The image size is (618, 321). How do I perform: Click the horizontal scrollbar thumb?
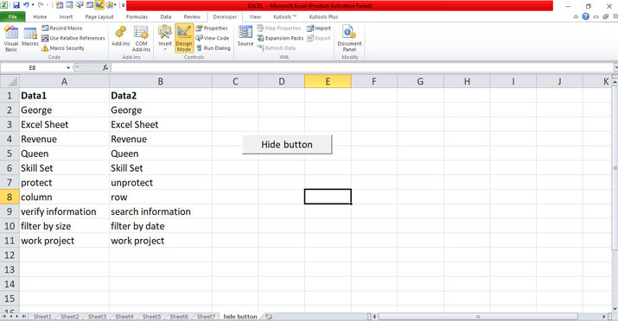pos(478,317)
